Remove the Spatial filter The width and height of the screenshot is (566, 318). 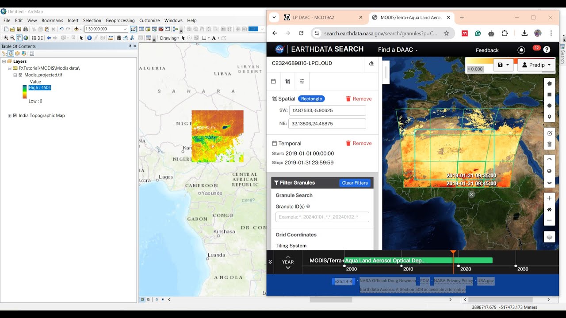[x=359, y=99]
